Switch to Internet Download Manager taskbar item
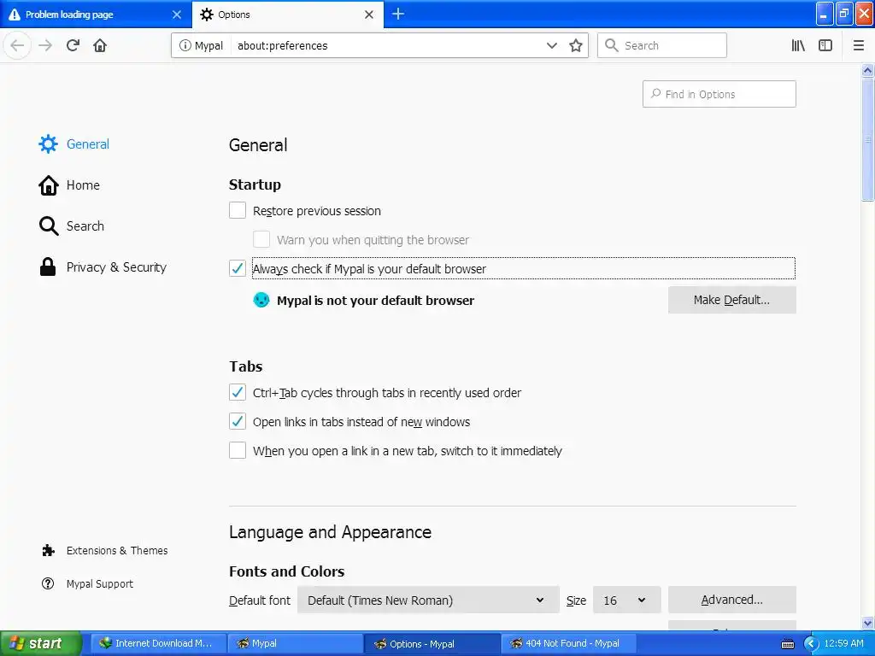 [158, 644]
